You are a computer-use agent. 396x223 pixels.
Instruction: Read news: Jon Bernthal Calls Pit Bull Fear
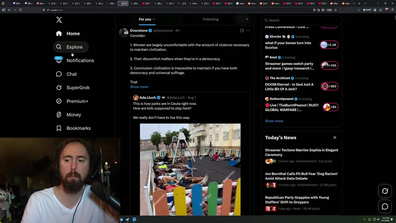click(x=301, y=176)
